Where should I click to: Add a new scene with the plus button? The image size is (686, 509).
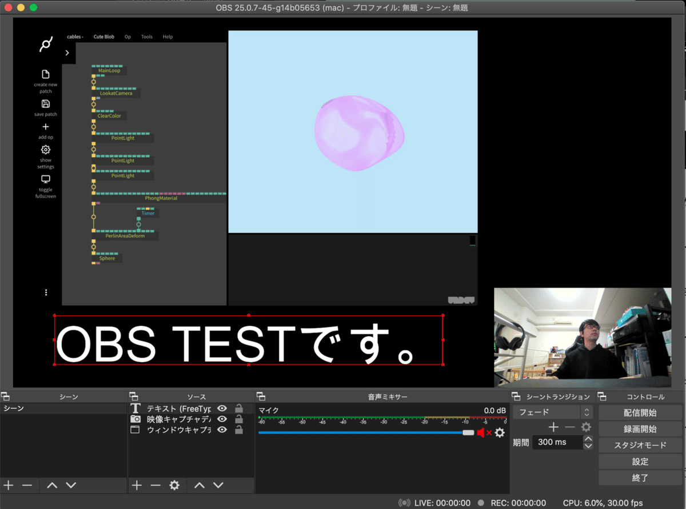pos(9,485)
